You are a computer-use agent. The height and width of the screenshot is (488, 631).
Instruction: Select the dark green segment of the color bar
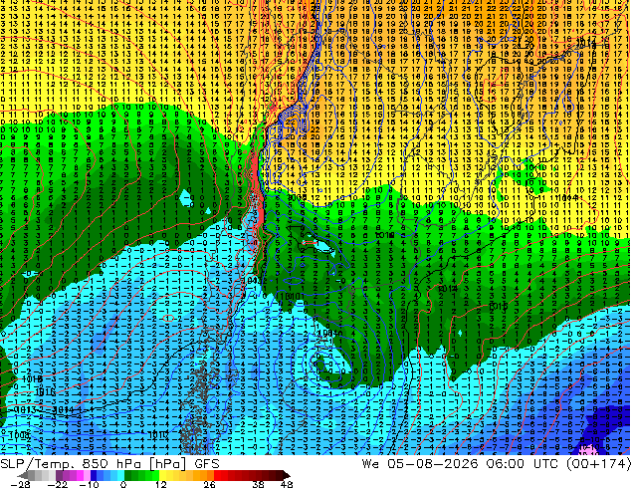(x=128, y=475)
